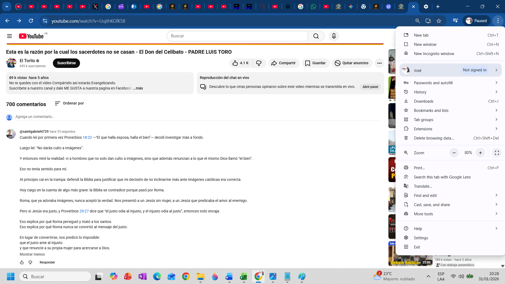Like the comment by @saintgabriel4729
Viewport: 505px width, 284px height.
pos(22,262)
